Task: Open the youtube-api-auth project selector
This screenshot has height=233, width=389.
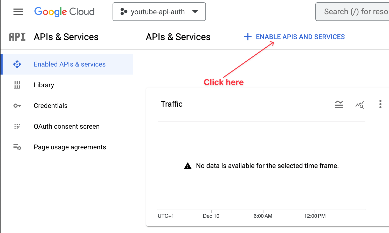Action: point(157,12)
